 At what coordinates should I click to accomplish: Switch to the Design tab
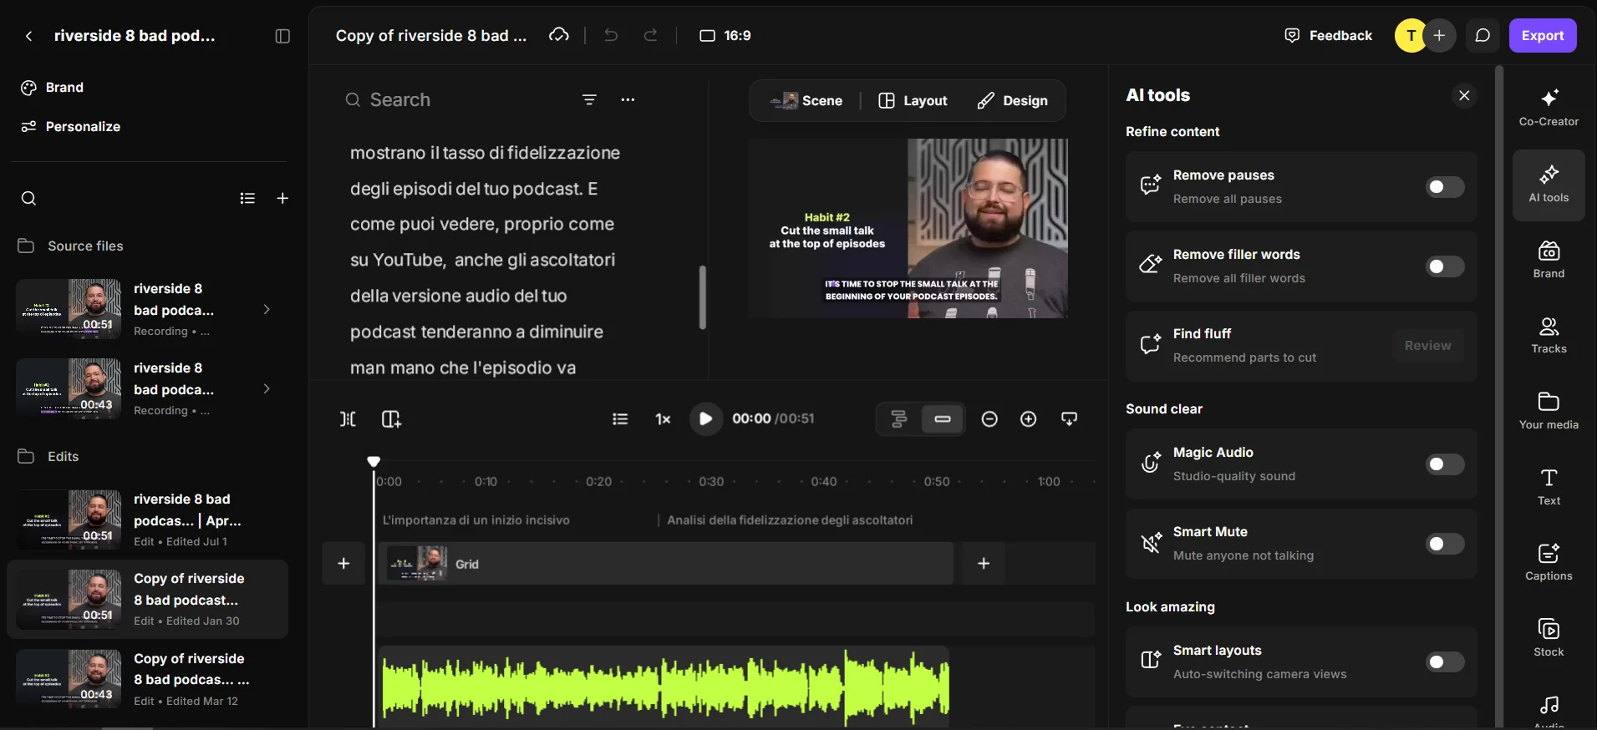[1012, 100]
